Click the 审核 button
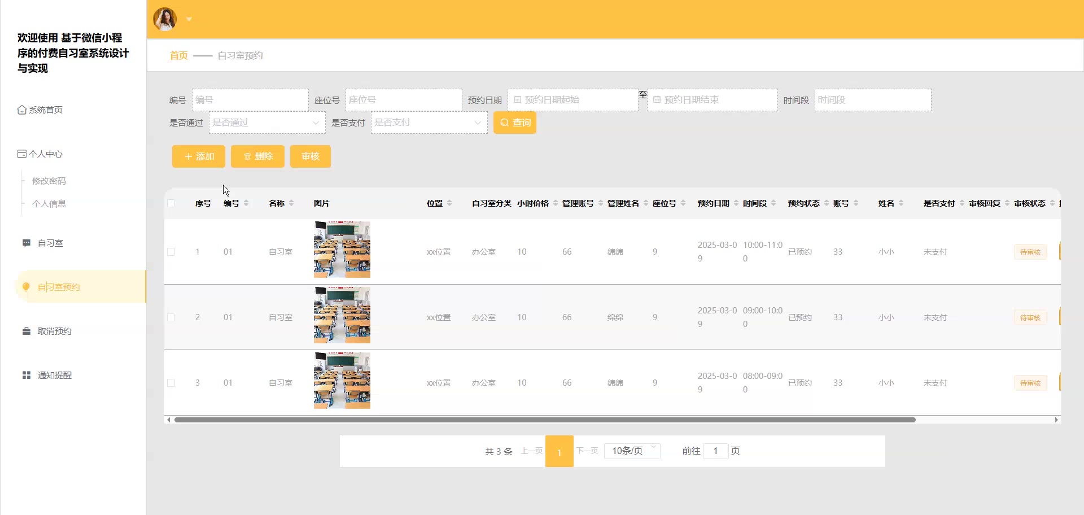1084x515 pixels. click(x=310, y=156)
